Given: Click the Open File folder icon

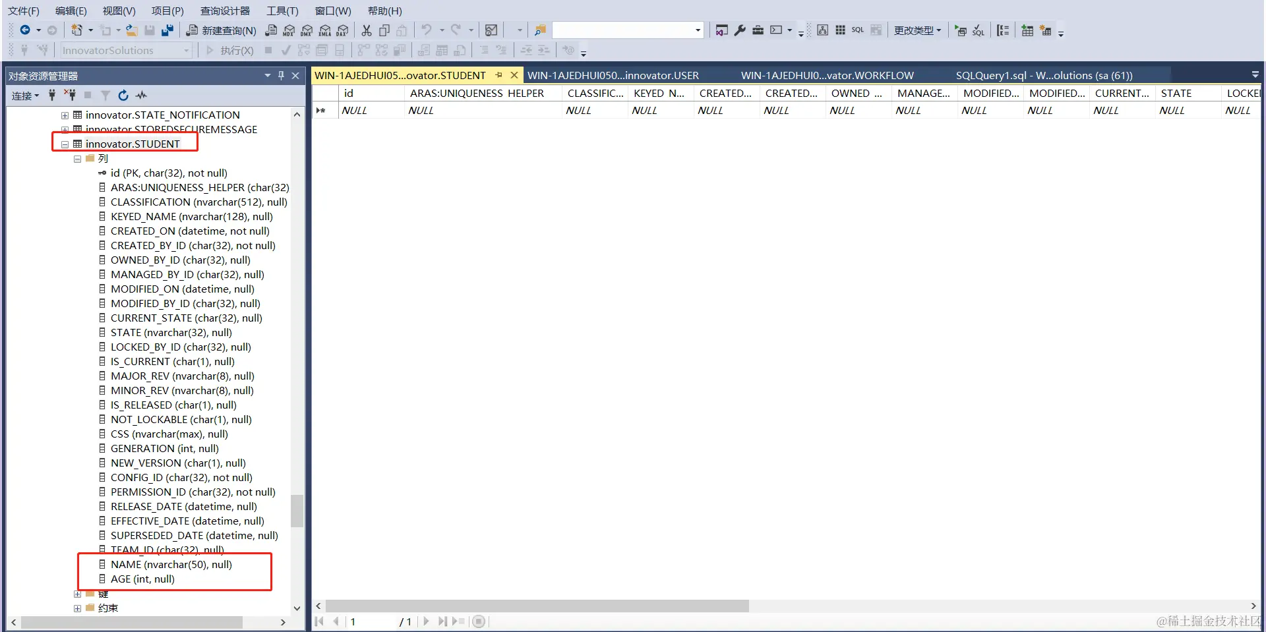Looking at the screenshot, I should pos(132,30).
